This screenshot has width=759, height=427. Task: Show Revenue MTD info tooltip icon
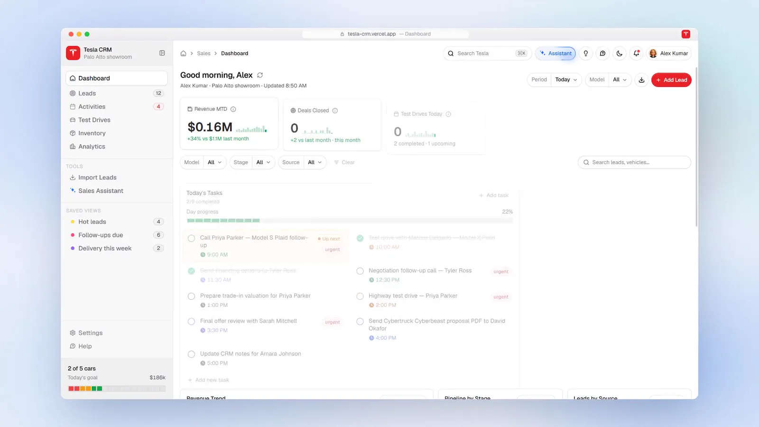233,109
